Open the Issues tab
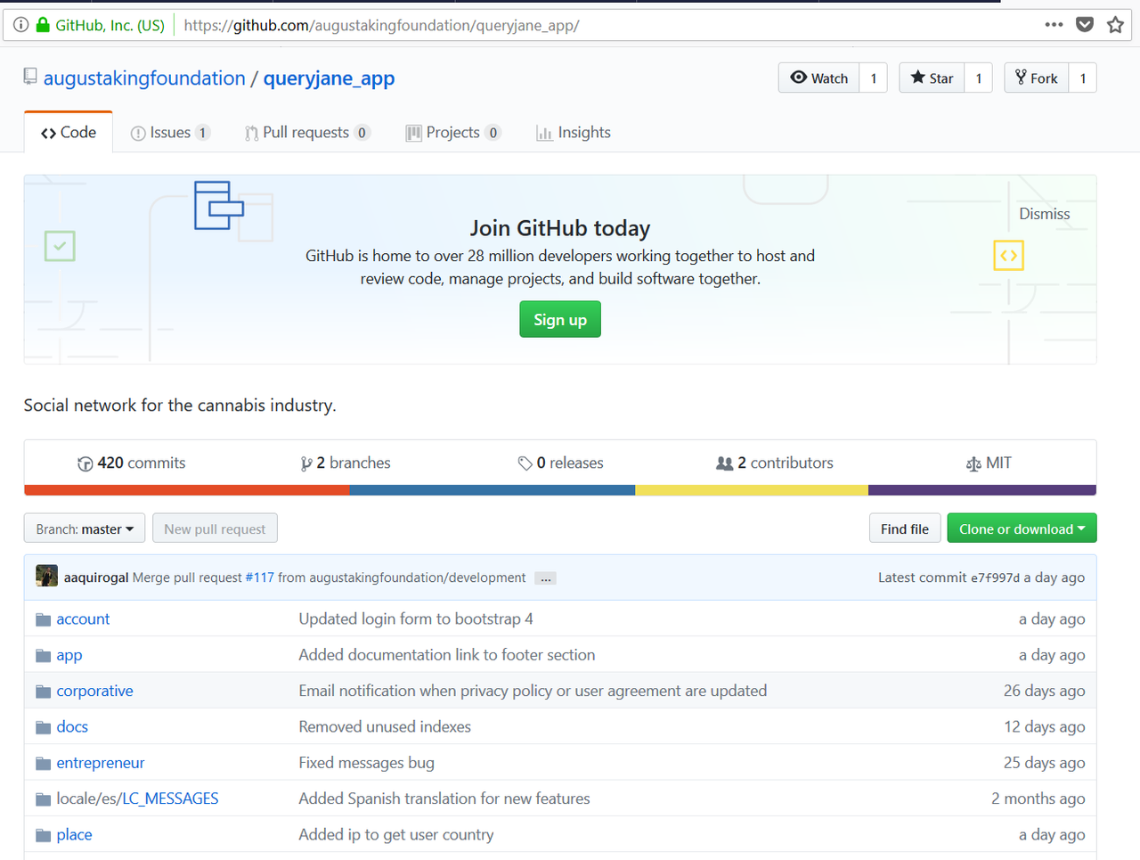 click(x=170, y=132)
